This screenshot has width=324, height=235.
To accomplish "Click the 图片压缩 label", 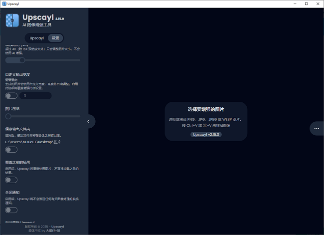I will (12, 109).
